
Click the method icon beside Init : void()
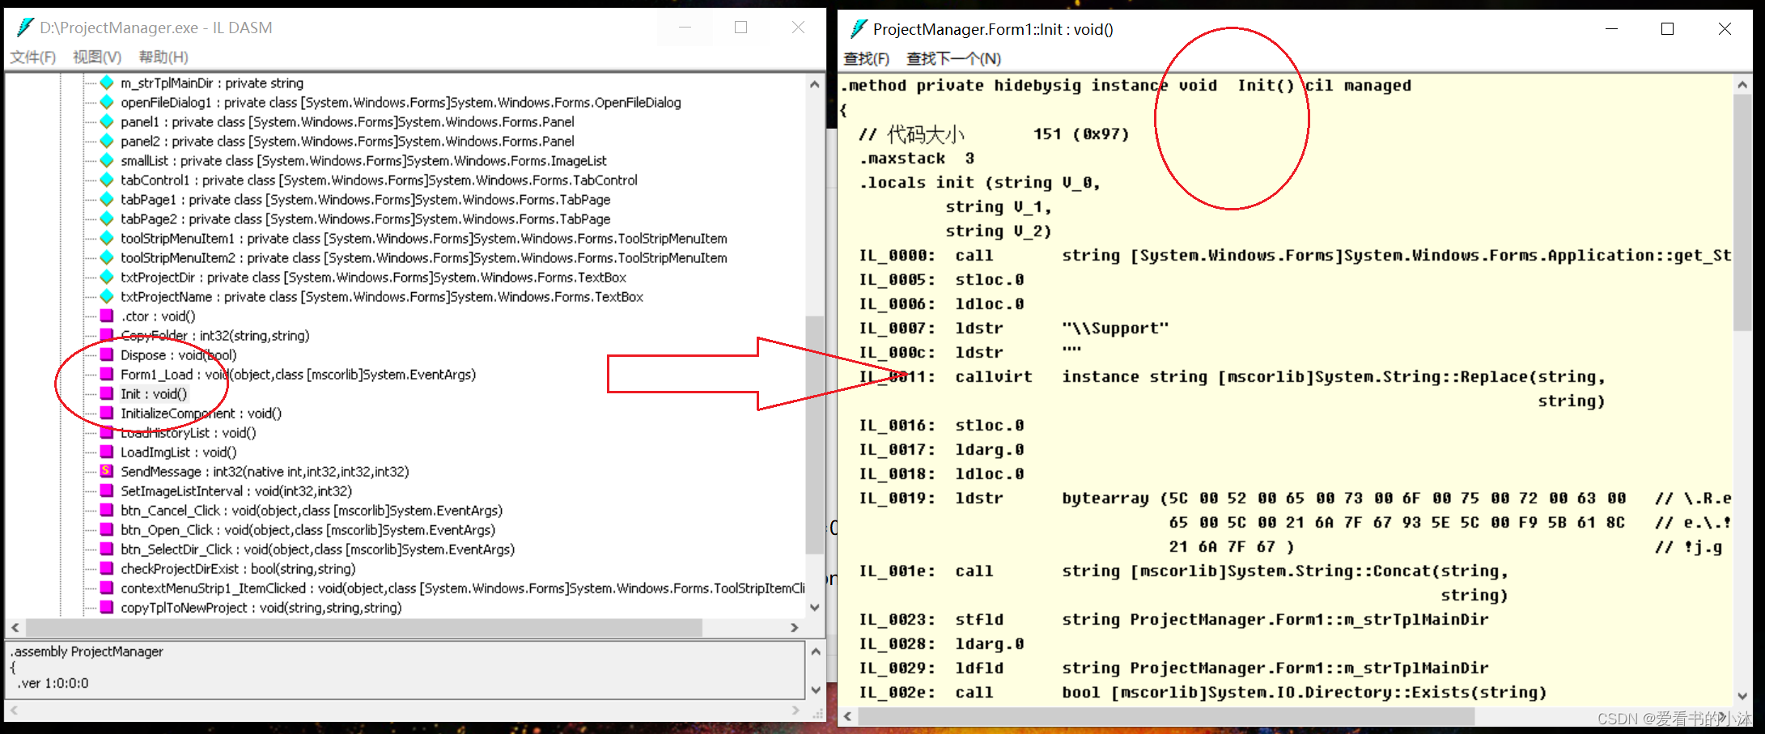coord(107,393)
